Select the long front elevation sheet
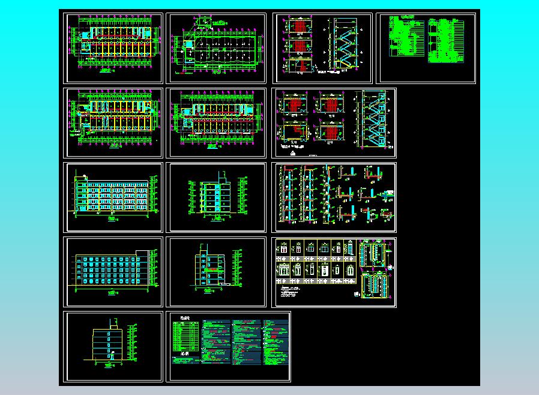 pos(113,197)
